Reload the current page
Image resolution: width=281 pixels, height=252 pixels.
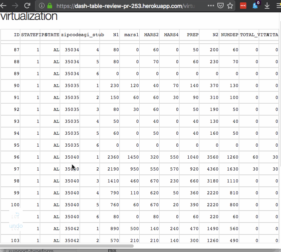(27, 6)
